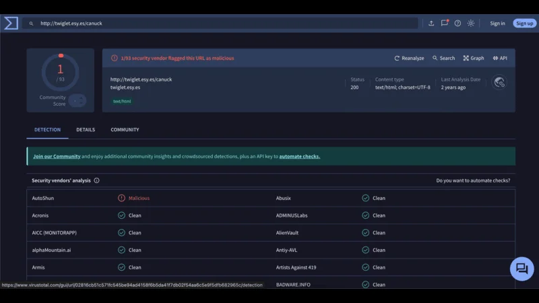This screenshot has height=303, width=539.
Task: Switch to the Details tab
Action: [86, 130]
